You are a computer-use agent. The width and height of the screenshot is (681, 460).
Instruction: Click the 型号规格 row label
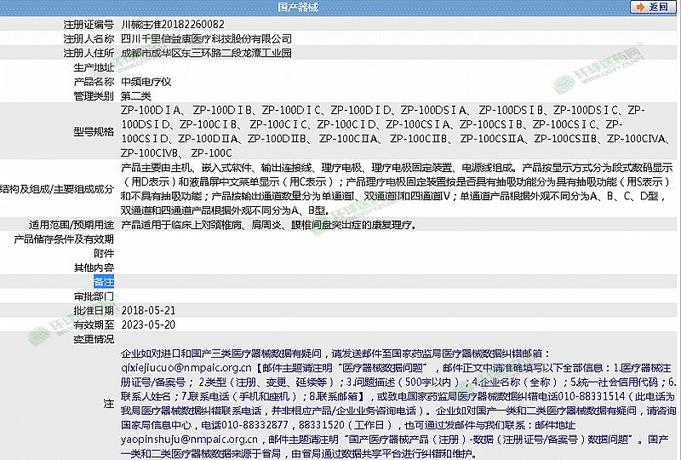(x=93, y=131)
